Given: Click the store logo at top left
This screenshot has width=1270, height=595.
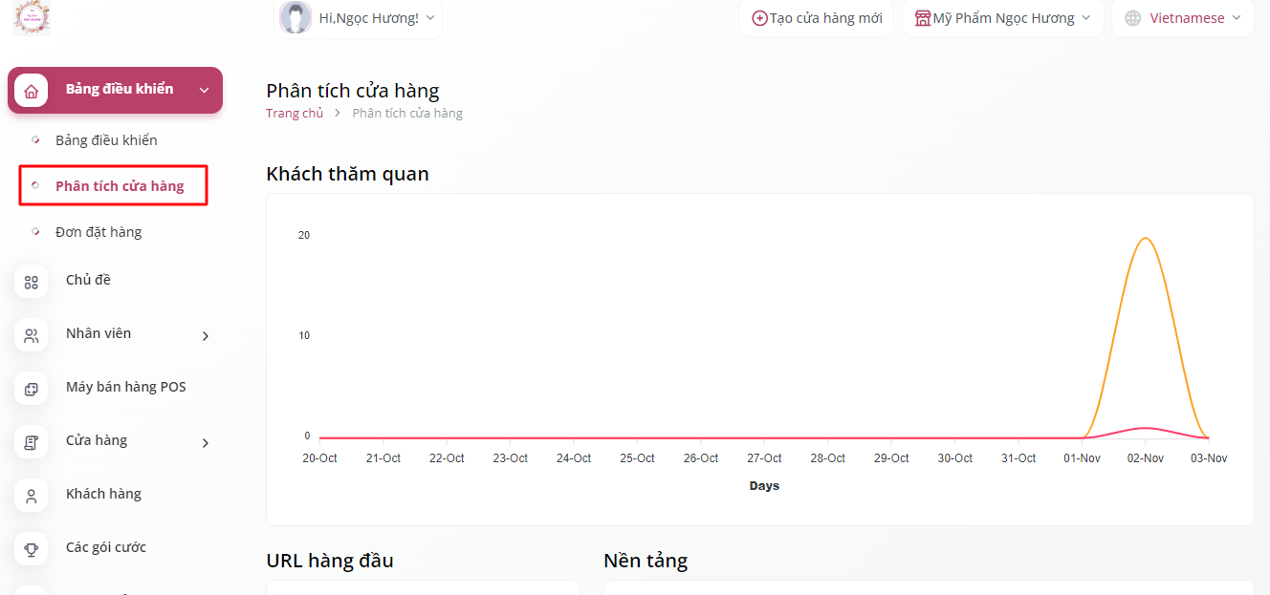Looking at the screenshot, I should (32, 16).
